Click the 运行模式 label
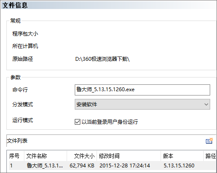Screen dimensions: 217x173 tap(23, 120)
